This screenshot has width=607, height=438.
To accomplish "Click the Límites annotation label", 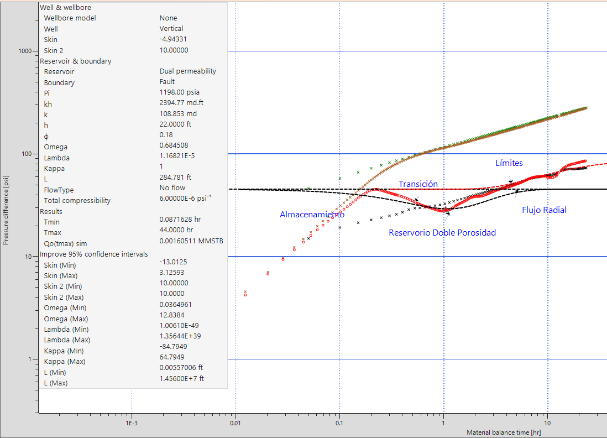I will tap(509, 163).
